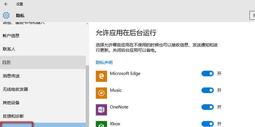
Task: Disable OneNote background activity toggle
Action: point(208,107)
